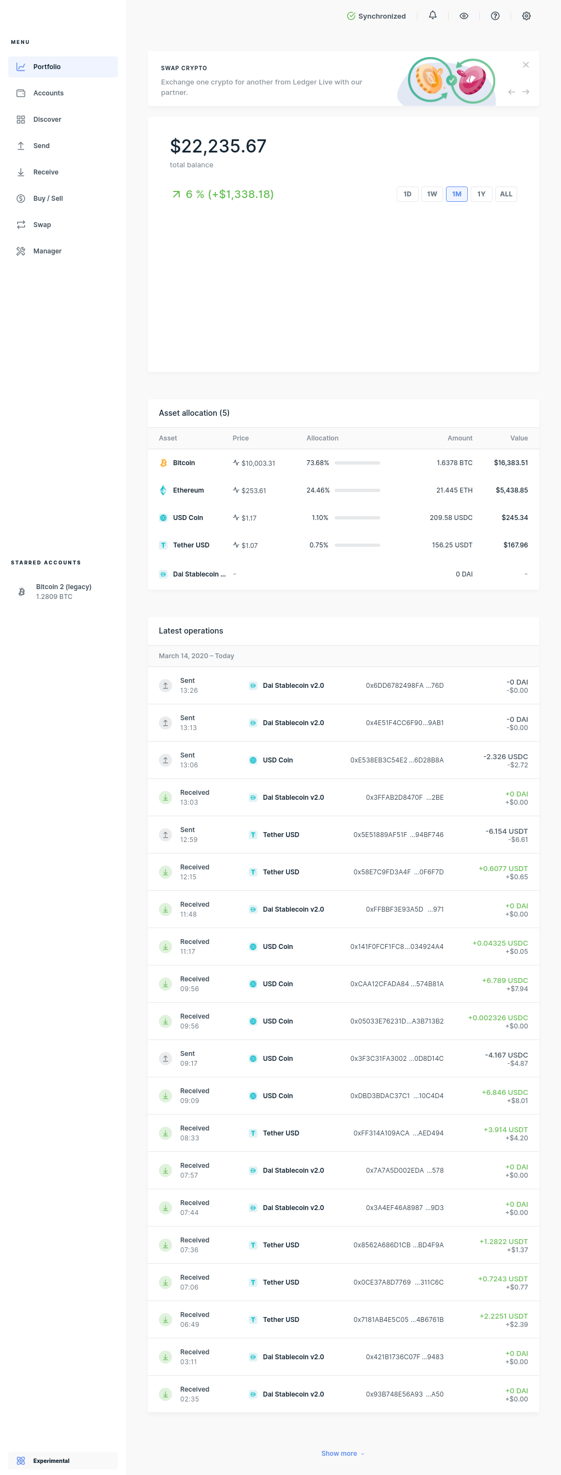Click the Latest operations heading
Screen dimensions: 561x1475
tap(191, 630)
